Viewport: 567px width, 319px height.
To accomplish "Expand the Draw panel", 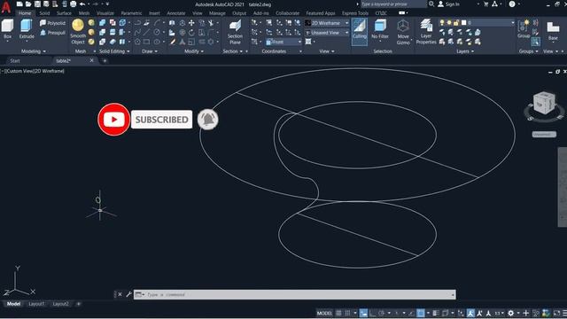I will point(150,51).
